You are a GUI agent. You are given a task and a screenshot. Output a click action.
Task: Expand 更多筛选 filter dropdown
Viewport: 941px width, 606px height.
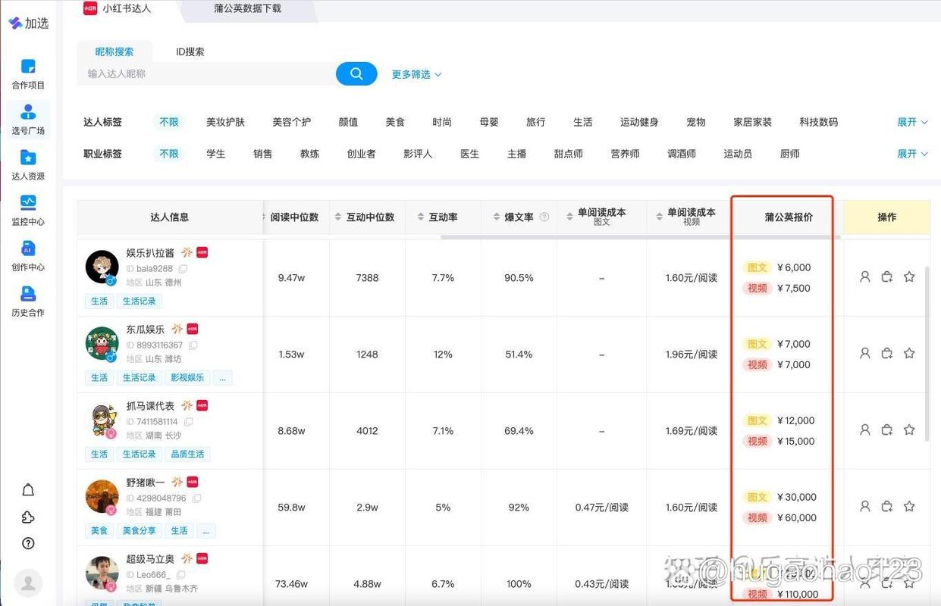(x=416, y=74)
